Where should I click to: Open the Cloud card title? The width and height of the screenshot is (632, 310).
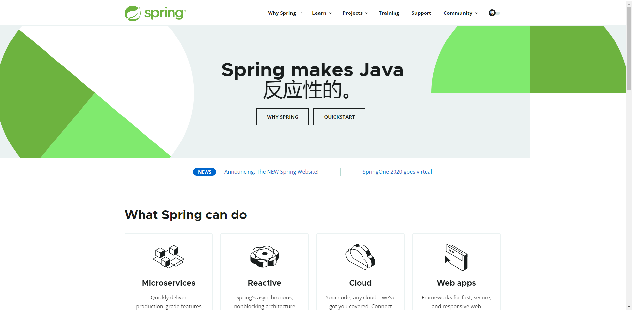click(x=360, y=283)
